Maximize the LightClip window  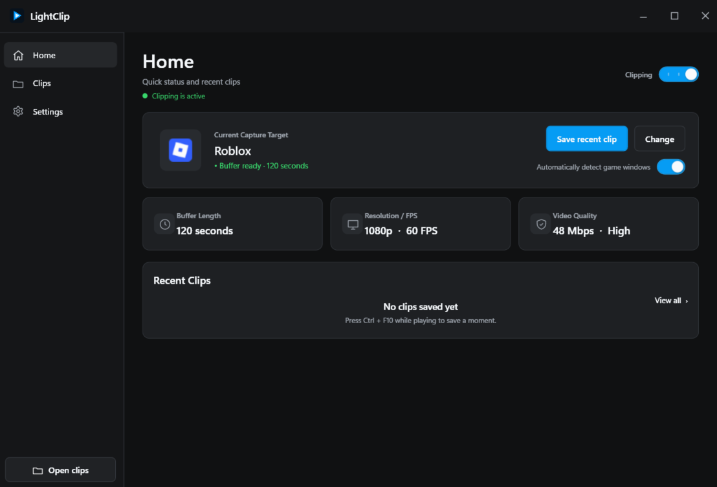[x=674, y=16]
